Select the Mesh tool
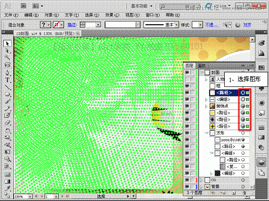This screenshot has height=201, width=269. click(x=7, y=175)
